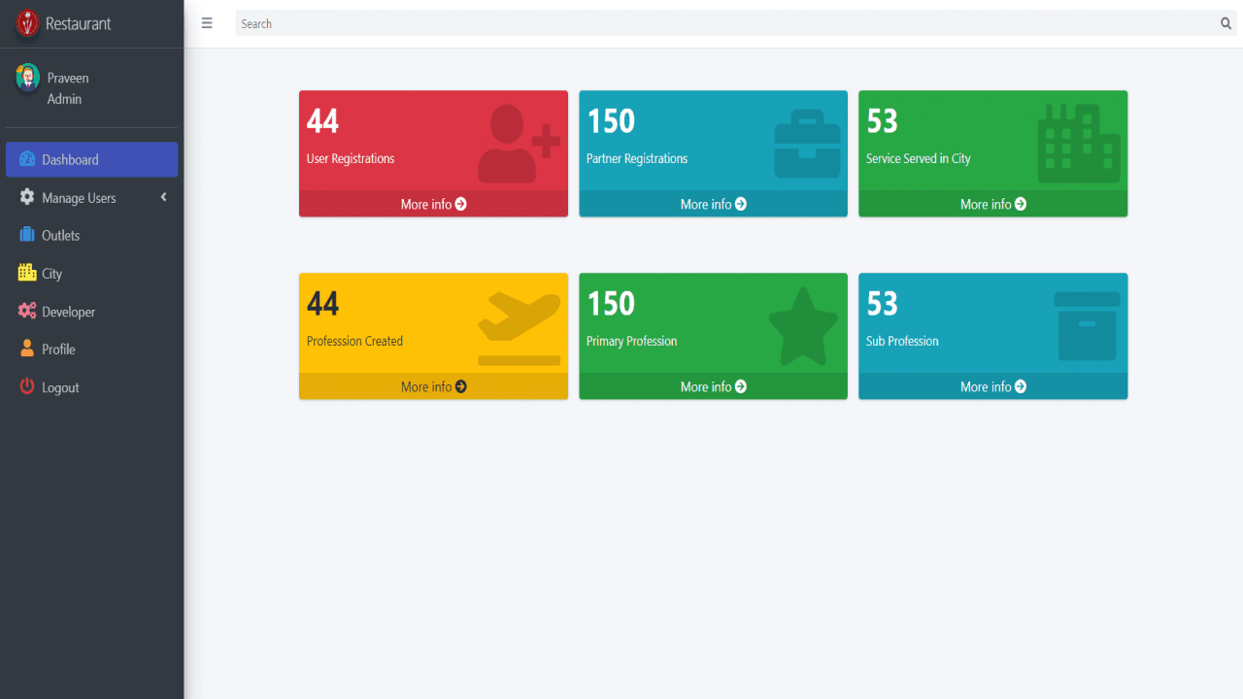Click the star icon on Primary Profession
1243x699 pixels.
pyautogui.click(x=803, y=326)
